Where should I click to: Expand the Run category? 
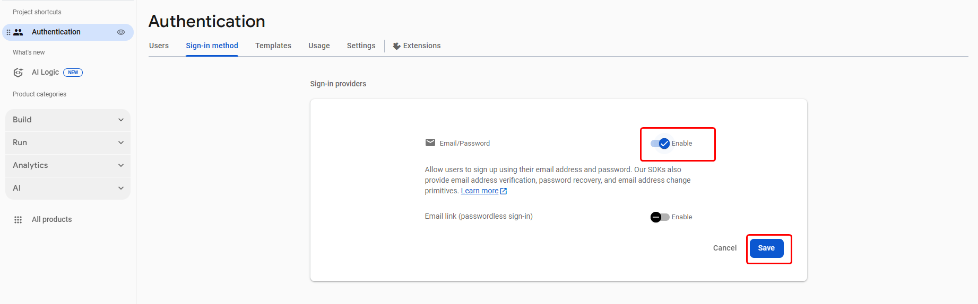(68, 143)
